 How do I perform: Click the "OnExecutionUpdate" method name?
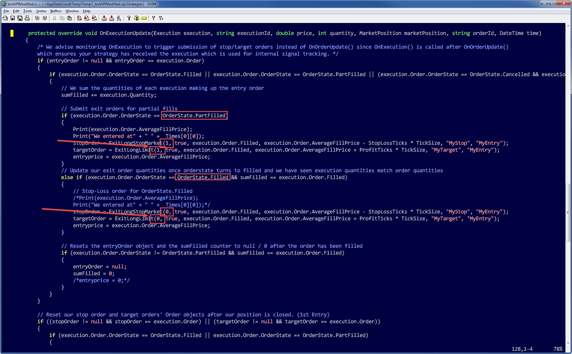tap(125, 33)
